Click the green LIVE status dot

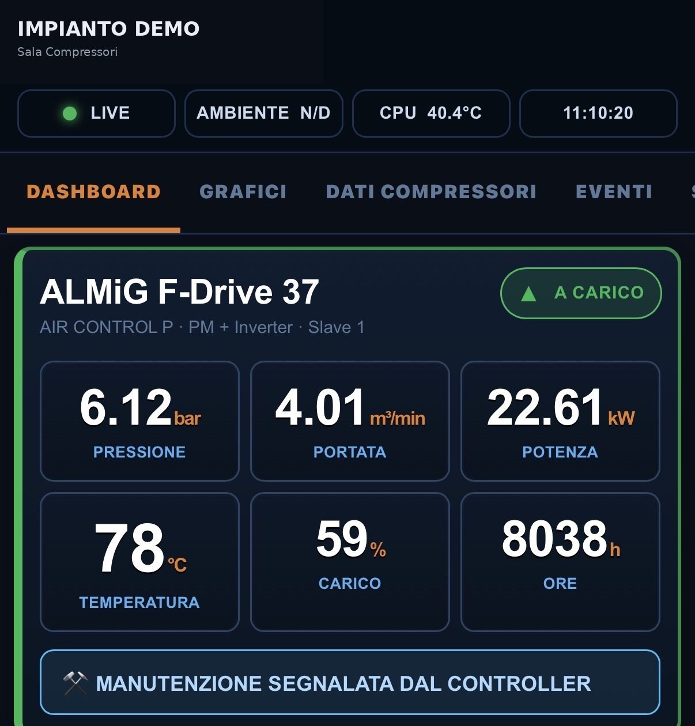coord(70,114)
